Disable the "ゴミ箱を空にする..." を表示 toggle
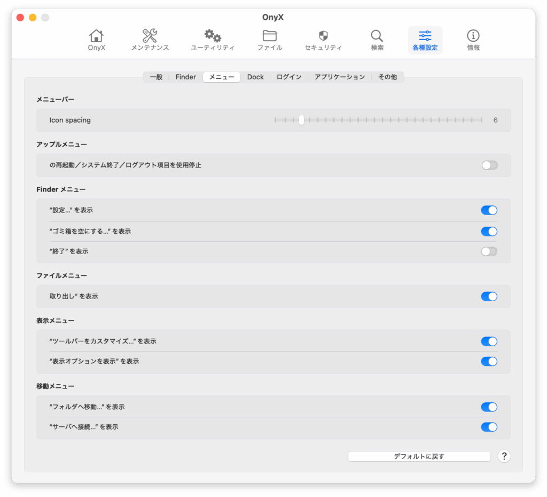This screenshot has height=497, width=547. (489, 231)
